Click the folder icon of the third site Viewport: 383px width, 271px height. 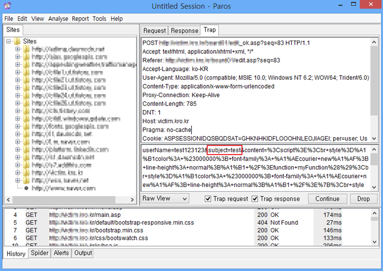[x=26, y=64]
